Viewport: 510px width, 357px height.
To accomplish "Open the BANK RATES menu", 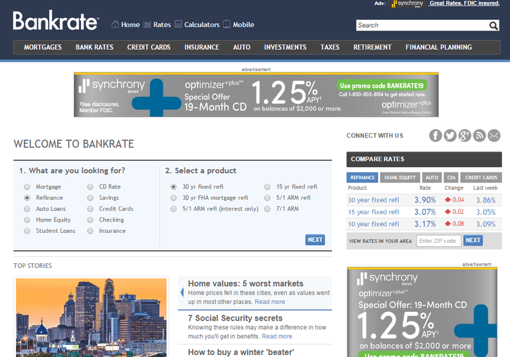I will click(94, 47).
